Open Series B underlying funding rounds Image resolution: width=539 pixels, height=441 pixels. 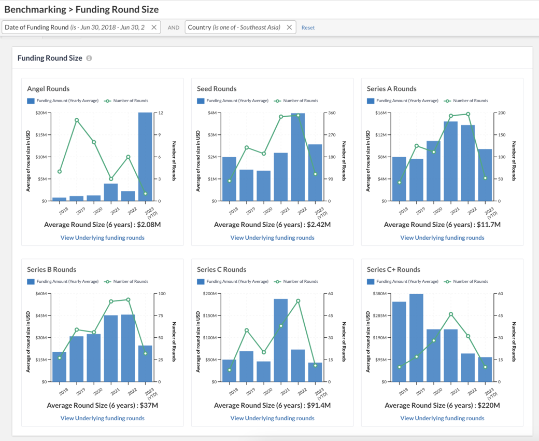(x=102, y=418)
